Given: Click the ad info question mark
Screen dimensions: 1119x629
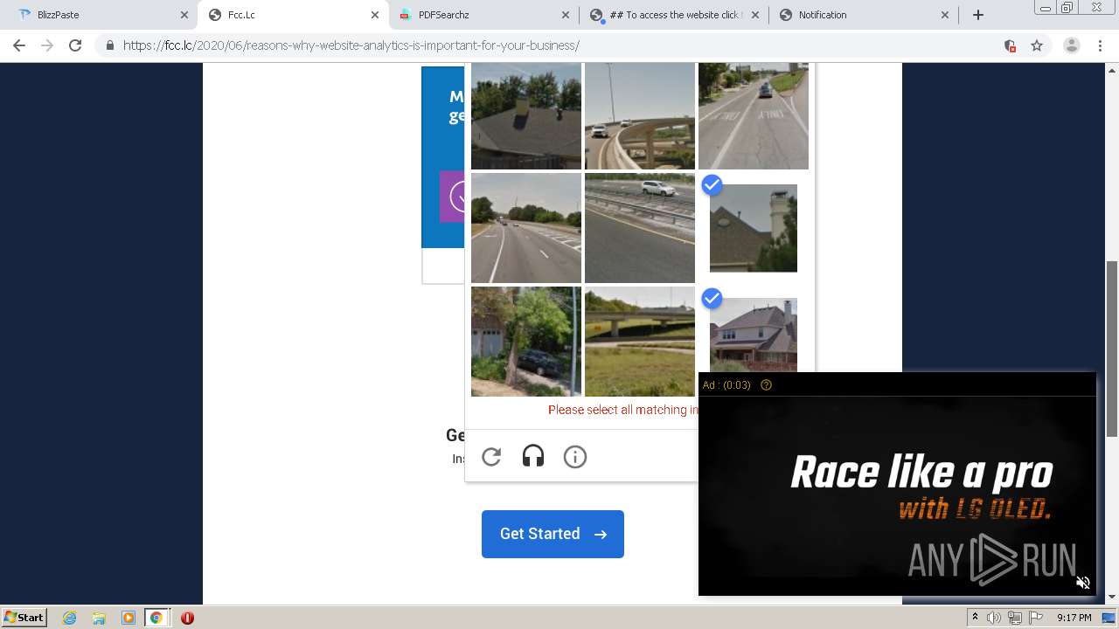Looking at the screenshot, I should [766, 385].
